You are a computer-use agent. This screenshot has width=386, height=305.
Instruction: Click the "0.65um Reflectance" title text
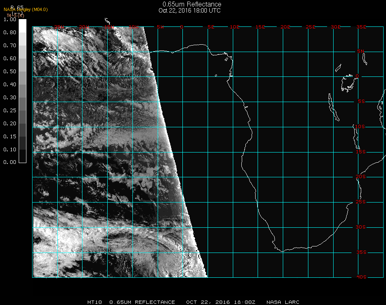[x=192, y=4]
